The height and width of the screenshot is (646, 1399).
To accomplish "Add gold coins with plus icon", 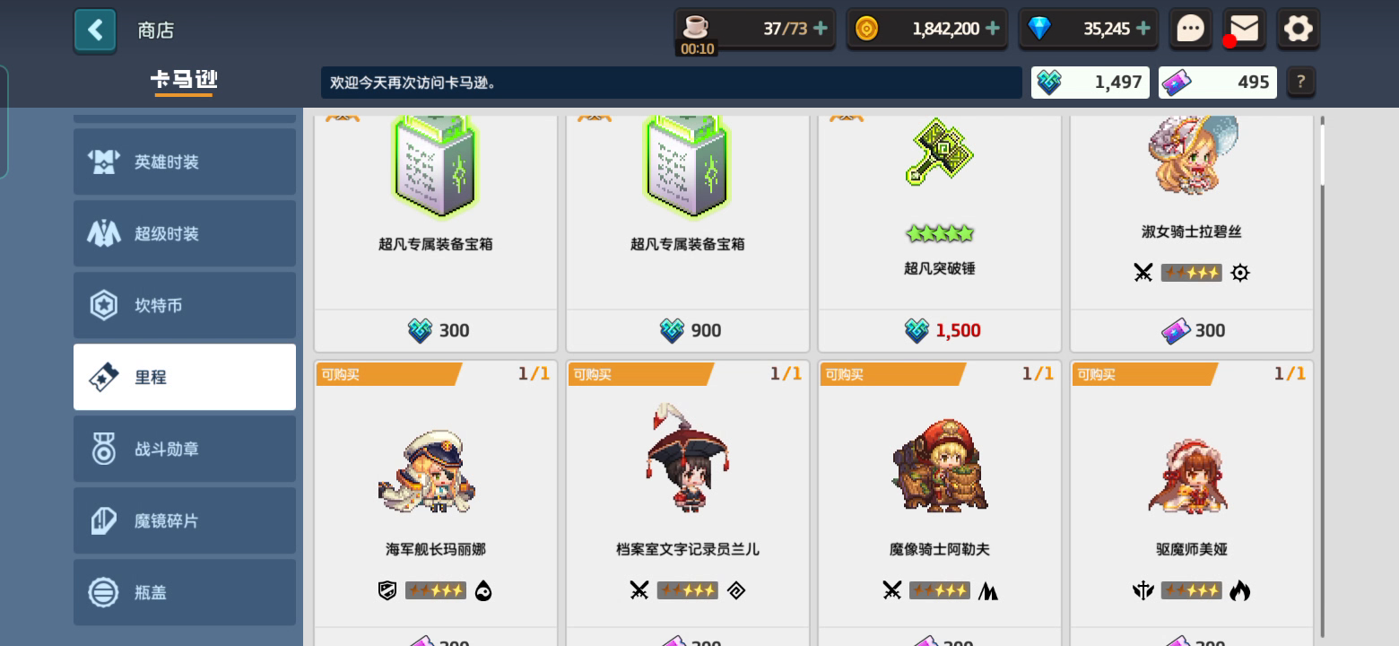I will [992, 29].
